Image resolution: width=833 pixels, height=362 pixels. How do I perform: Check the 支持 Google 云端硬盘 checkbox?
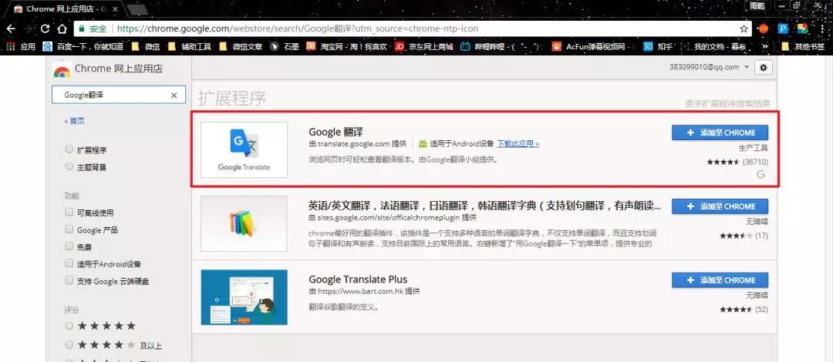(x=69, y=280)
